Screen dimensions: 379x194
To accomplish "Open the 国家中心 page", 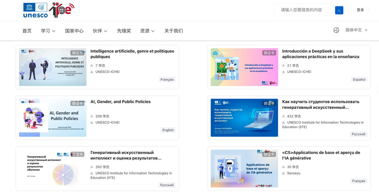I will 74,31.
